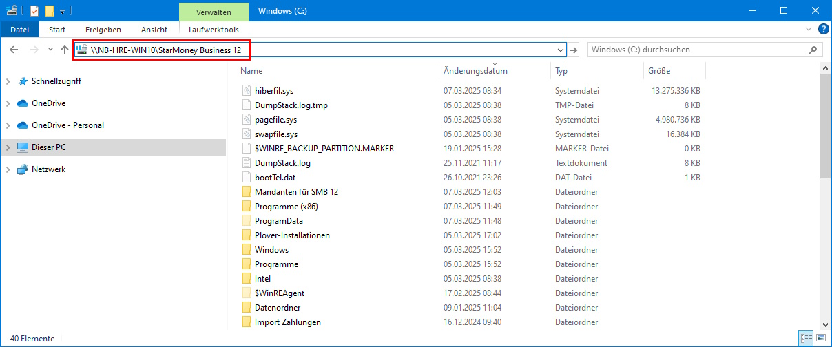Click the hiberfil.sys file icon
832x347 pixels.
pyautogui.click(x=247, y=90)
